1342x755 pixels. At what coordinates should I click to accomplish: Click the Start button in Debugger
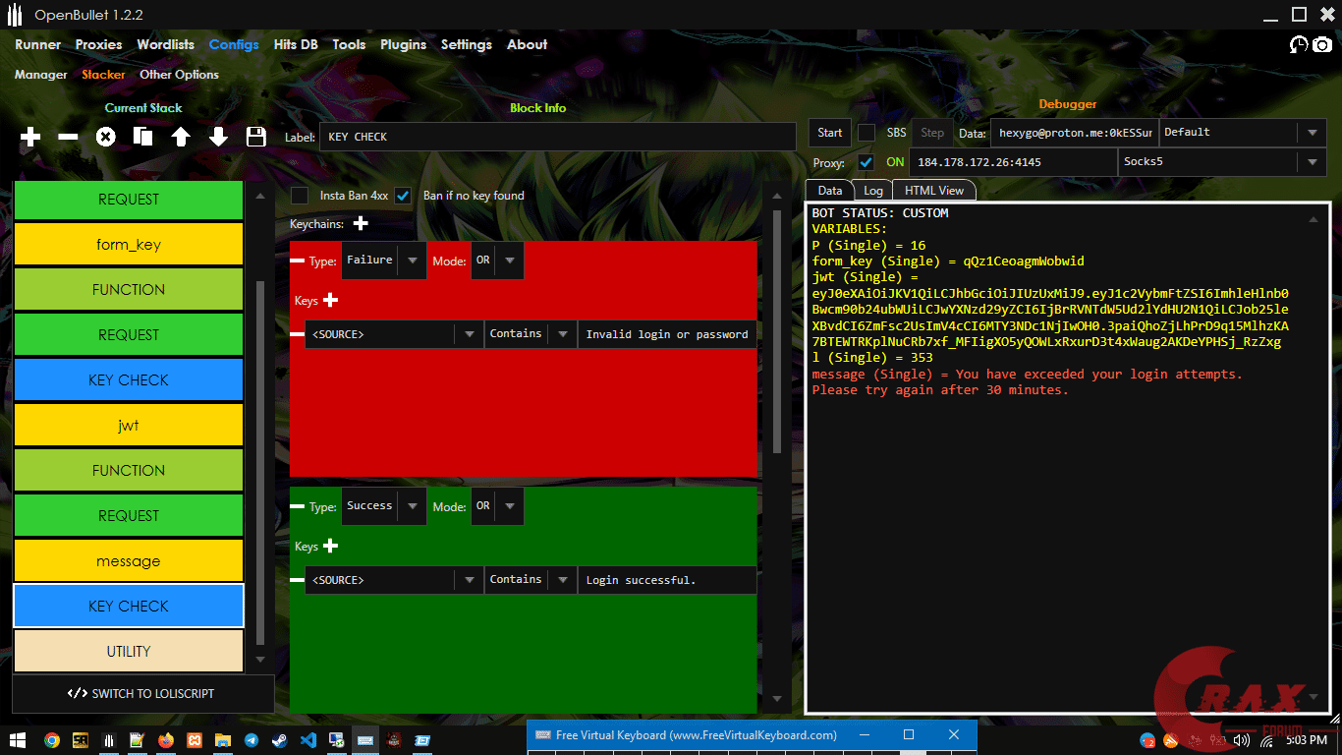click(830, 133)
